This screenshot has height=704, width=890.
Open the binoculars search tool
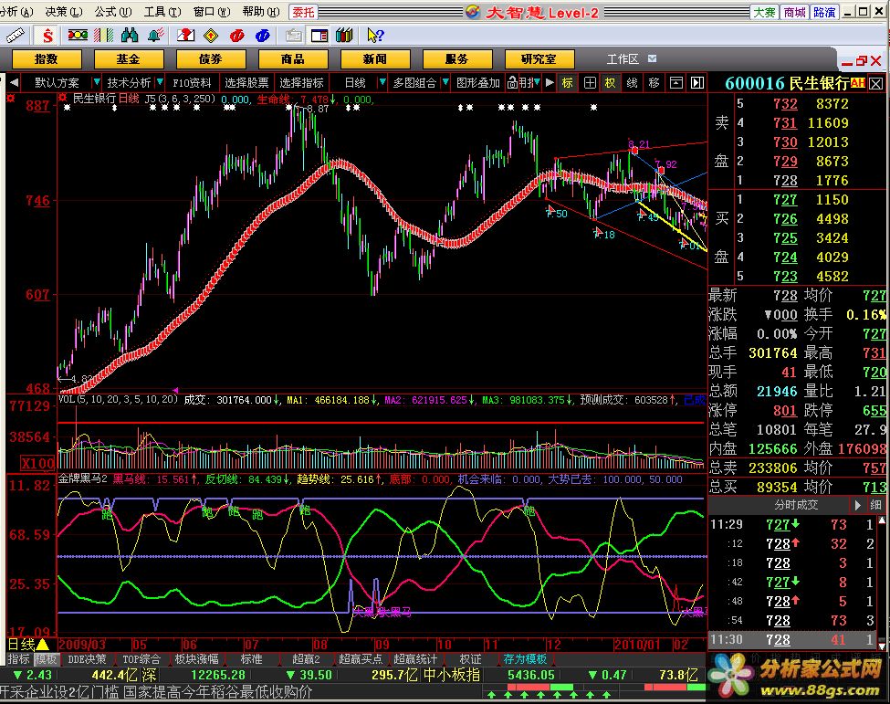[130, 36]
